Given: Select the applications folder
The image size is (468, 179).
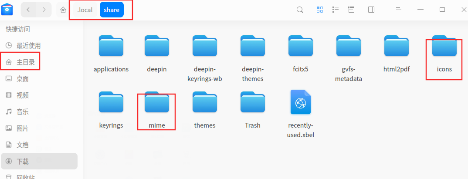Looking at the screenshot, I should tap(111, 54).
